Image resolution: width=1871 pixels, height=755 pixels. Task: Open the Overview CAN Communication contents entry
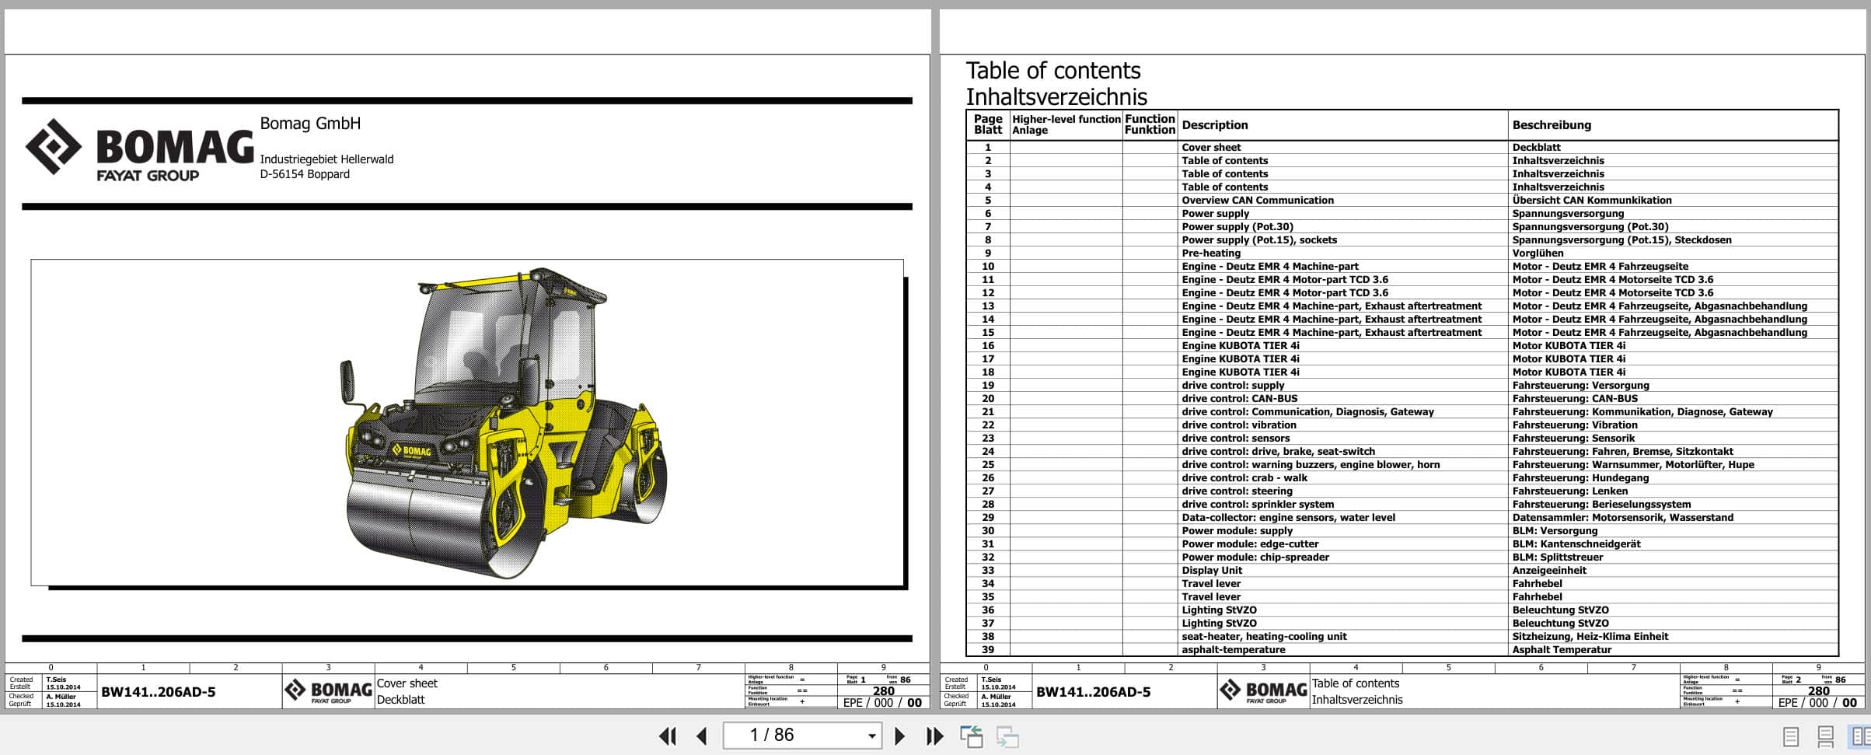[x=1257, y=200]
